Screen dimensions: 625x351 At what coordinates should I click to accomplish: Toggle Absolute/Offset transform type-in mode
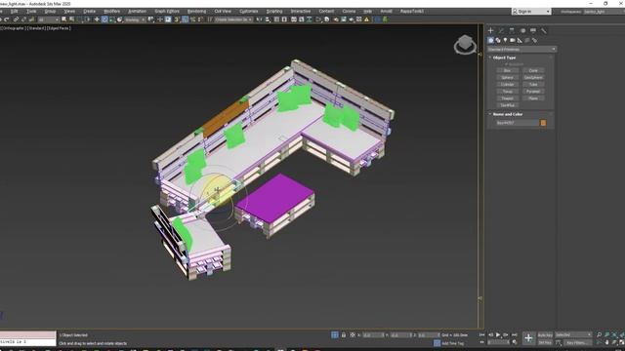[353, 335]
